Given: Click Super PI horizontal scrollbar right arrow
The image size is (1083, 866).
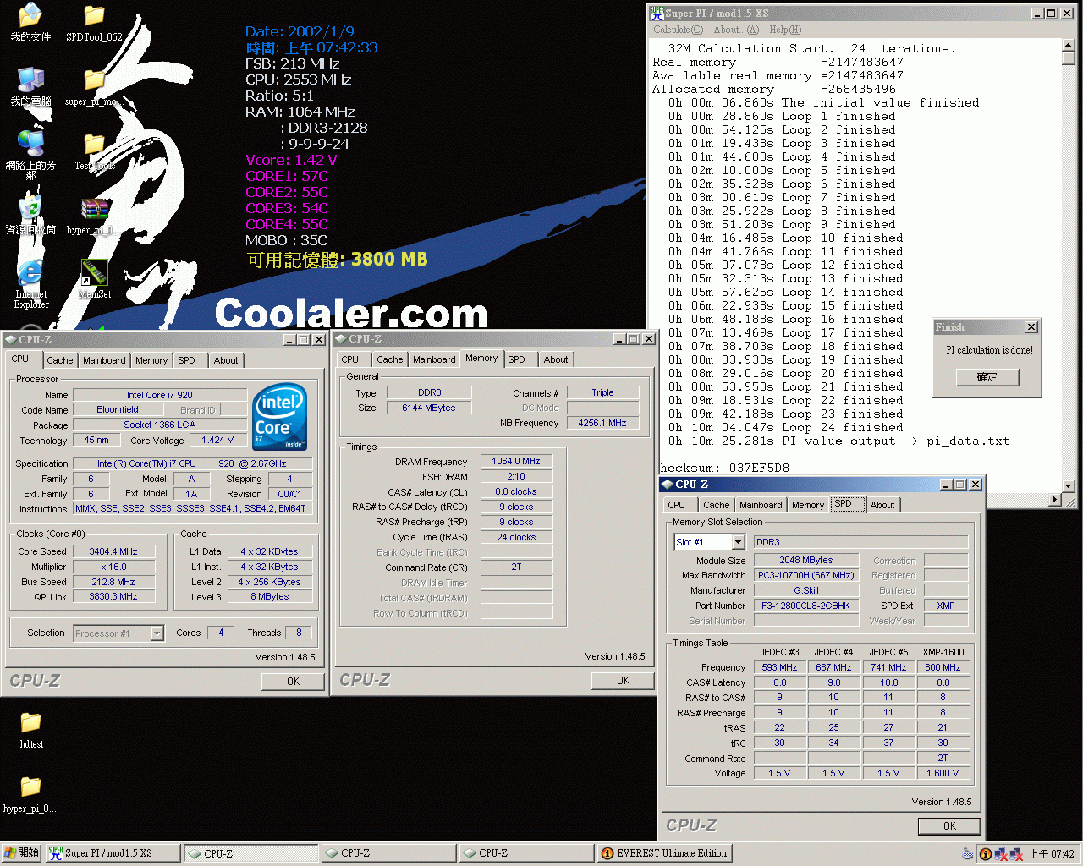Looking at the screenshot, I should coord(1054,500).
